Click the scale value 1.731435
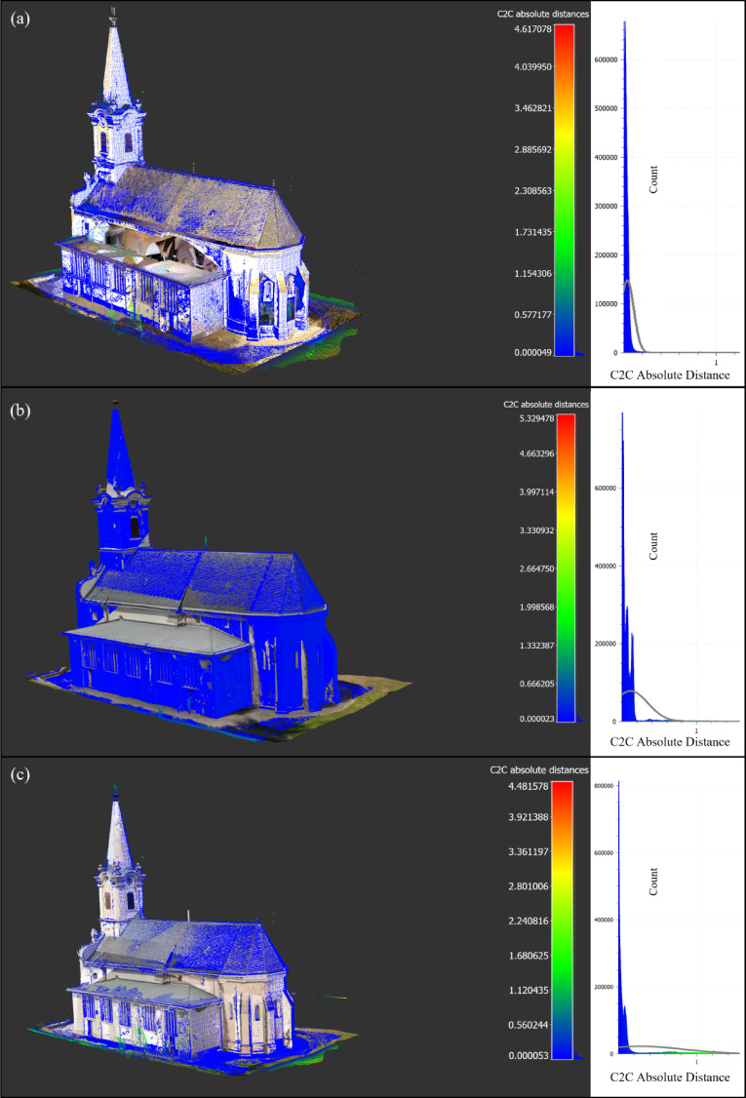Image resolution: width=746 pixels, height=1098 pixels. [x=532, y=232]
